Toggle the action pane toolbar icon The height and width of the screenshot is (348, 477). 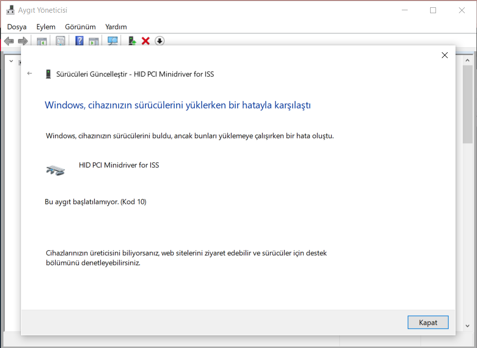94,41
